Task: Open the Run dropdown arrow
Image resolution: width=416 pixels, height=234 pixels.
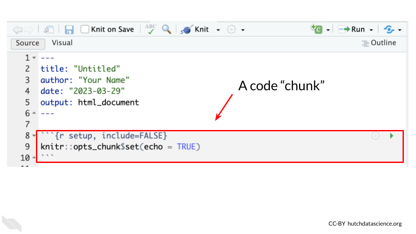Action: [x=371, y=30]
